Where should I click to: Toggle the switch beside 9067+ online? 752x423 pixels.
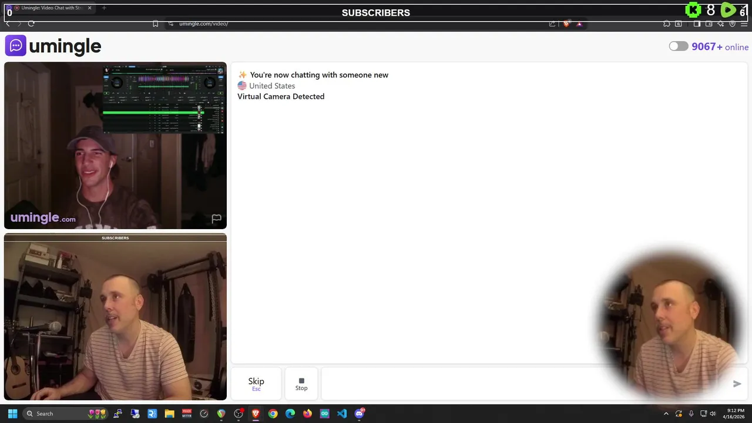tap(679, 46)
